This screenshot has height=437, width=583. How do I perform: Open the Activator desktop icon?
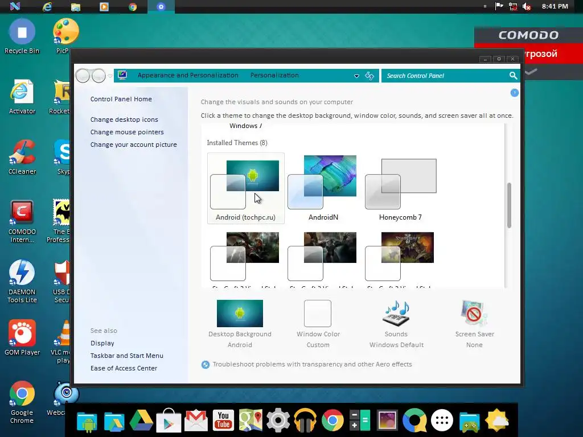point(22,97)
